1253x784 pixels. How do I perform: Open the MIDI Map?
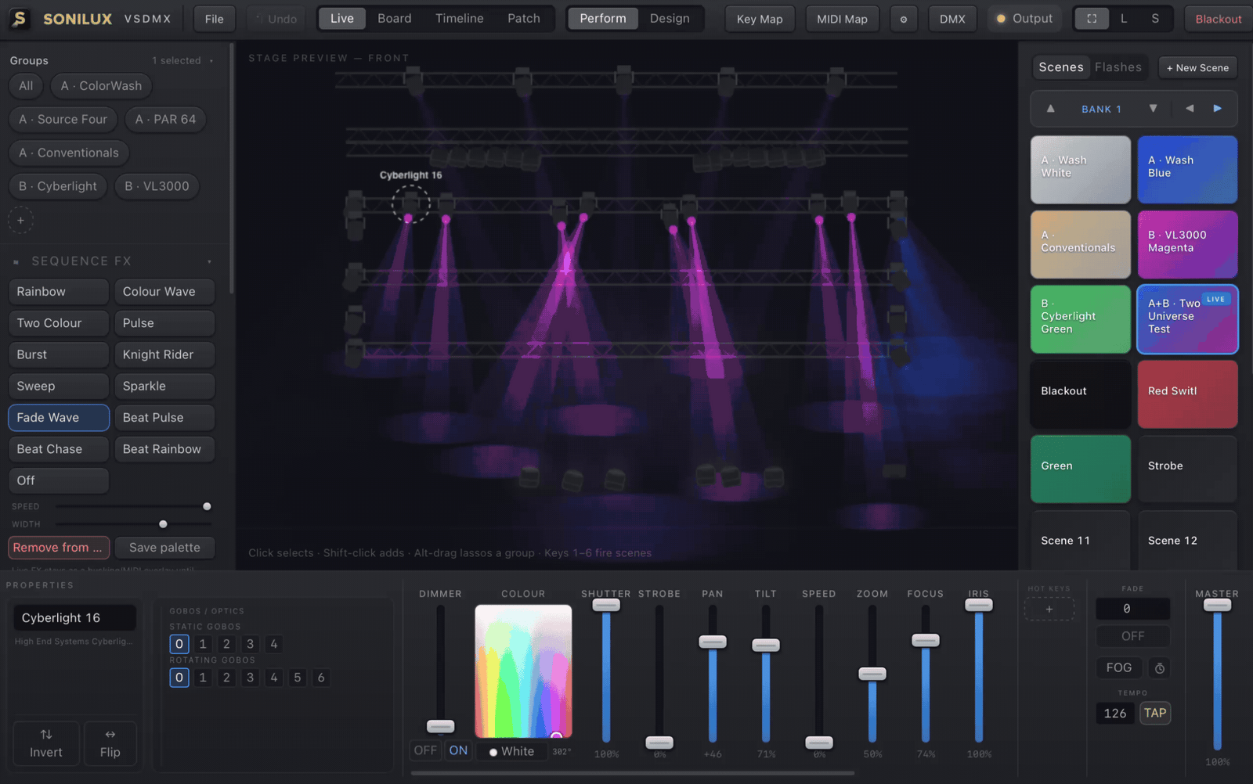coord(842,19)
